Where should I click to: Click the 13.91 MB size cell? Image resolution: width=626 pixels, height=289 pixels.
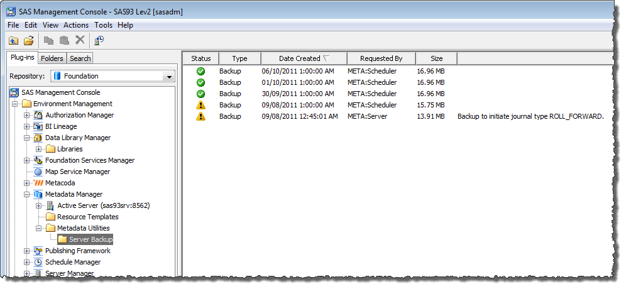[x=431, y=117]
